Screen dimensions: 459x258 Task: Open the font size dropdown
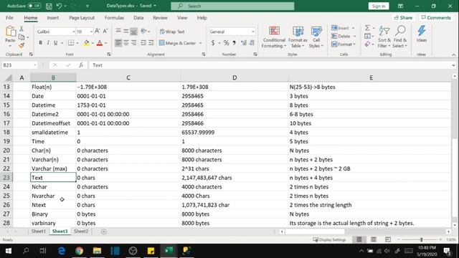[x=91, y=32]
